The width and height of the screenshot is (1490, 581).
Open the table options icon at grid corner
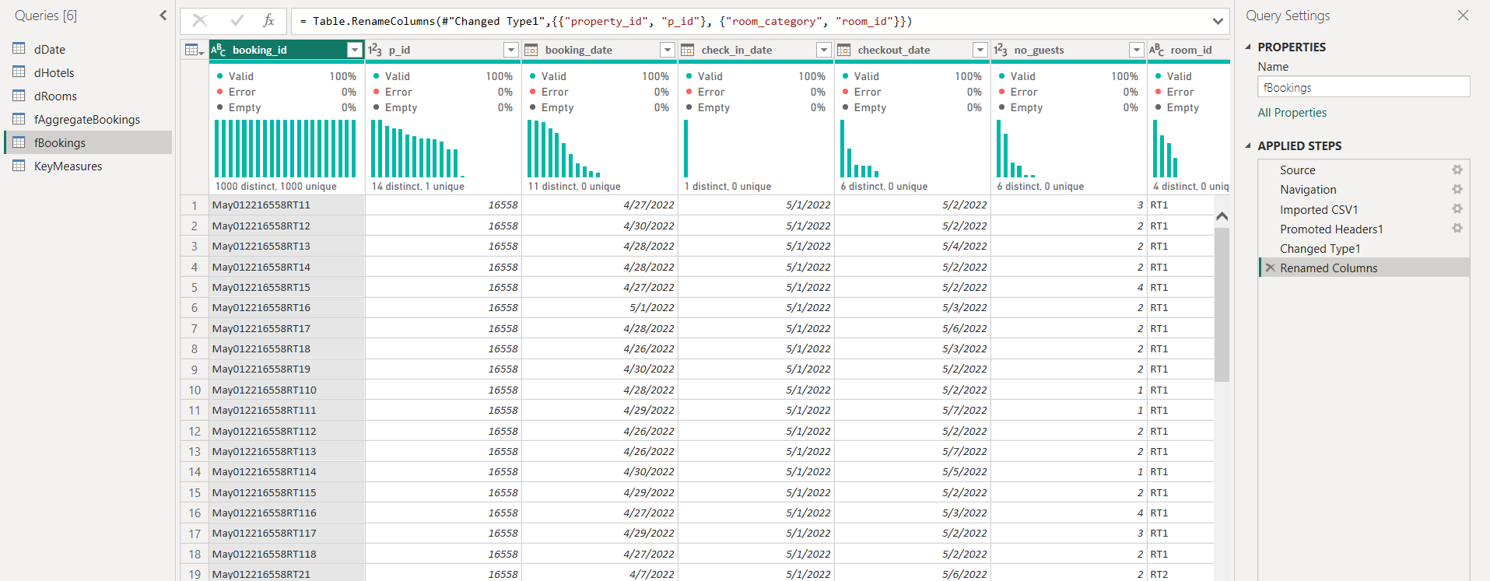tap(195, 50)
